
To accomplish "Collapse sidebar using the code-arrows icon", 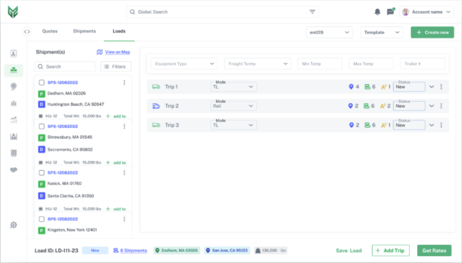I will pyautogui.click(x=27, y=32).
